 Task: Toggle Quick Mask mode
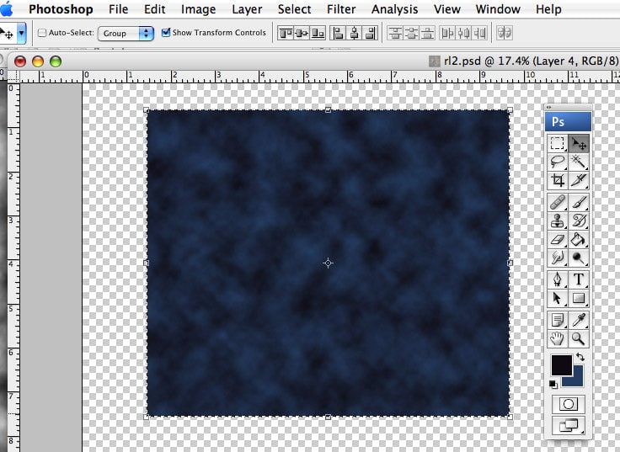[569, 404]
